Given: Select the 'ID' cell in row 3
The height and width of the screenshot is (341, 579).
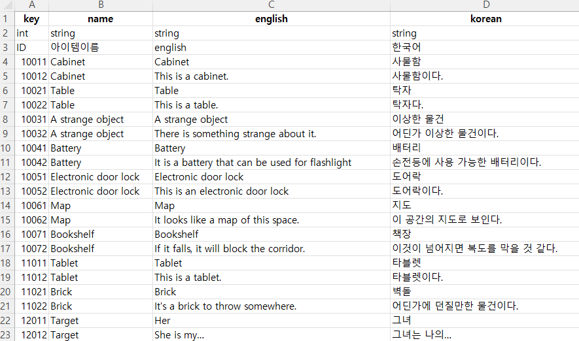Looking at the screenshot, I should (32, 48).
